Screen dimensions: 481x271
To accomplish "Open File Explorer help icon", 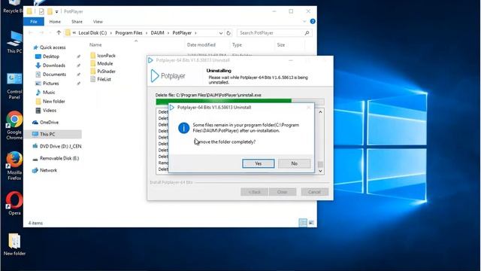I will (313, 21).
